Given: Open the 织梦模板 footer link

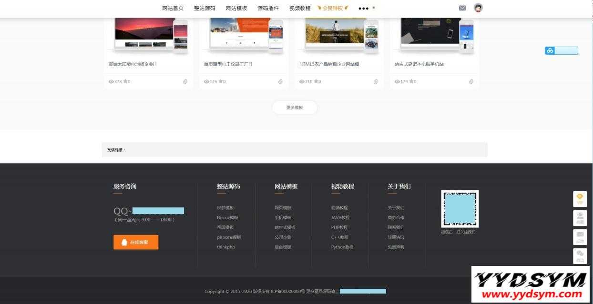Looking at the screenshot, I should pyautogui.click(x=225, y=208).
